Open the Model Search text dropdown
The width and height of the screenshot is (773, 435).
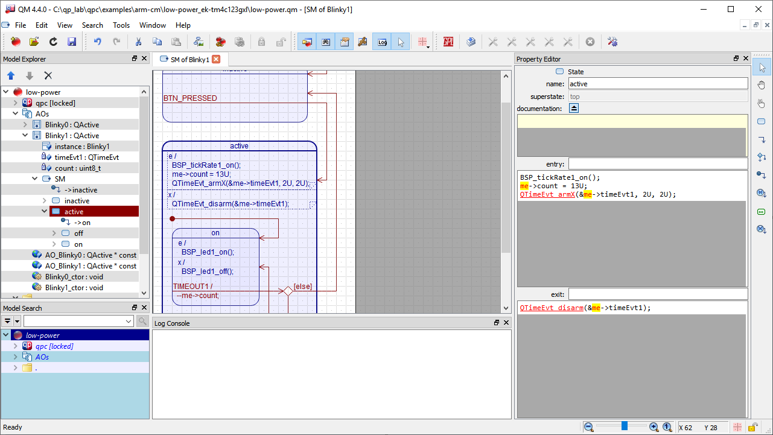point(129,322)
